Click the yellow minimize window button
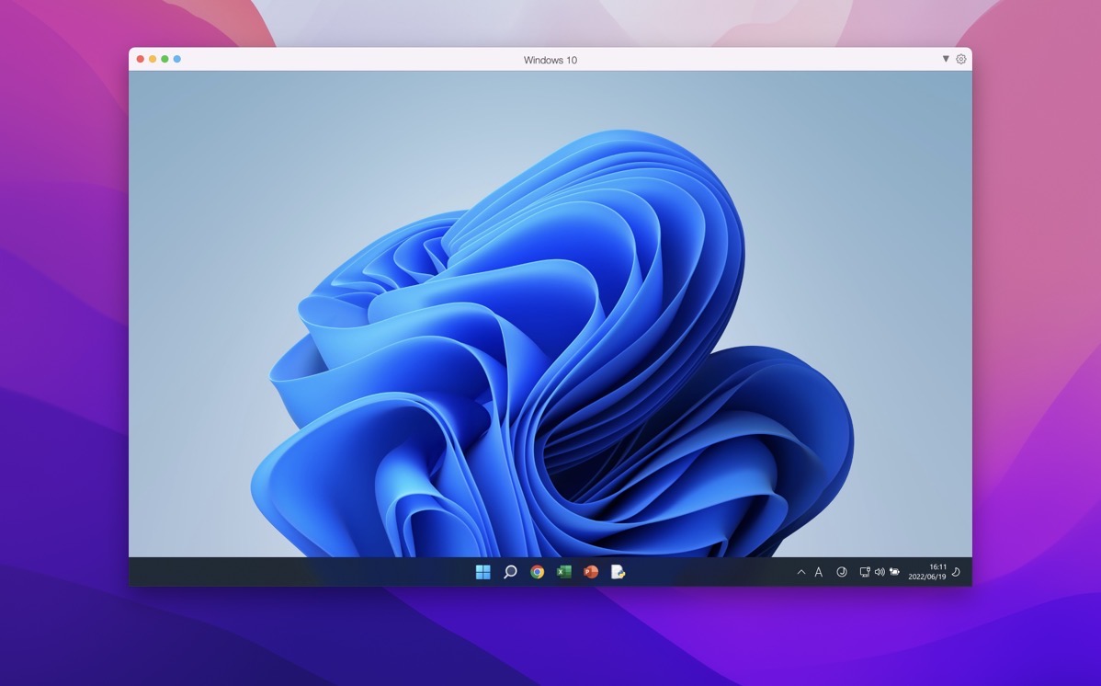This screenshot has height=686, width=1101. click(153, 59)
